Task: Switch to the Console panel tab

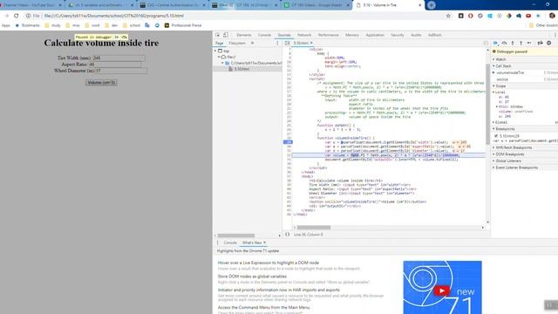Action: click(x=264, y=35)
